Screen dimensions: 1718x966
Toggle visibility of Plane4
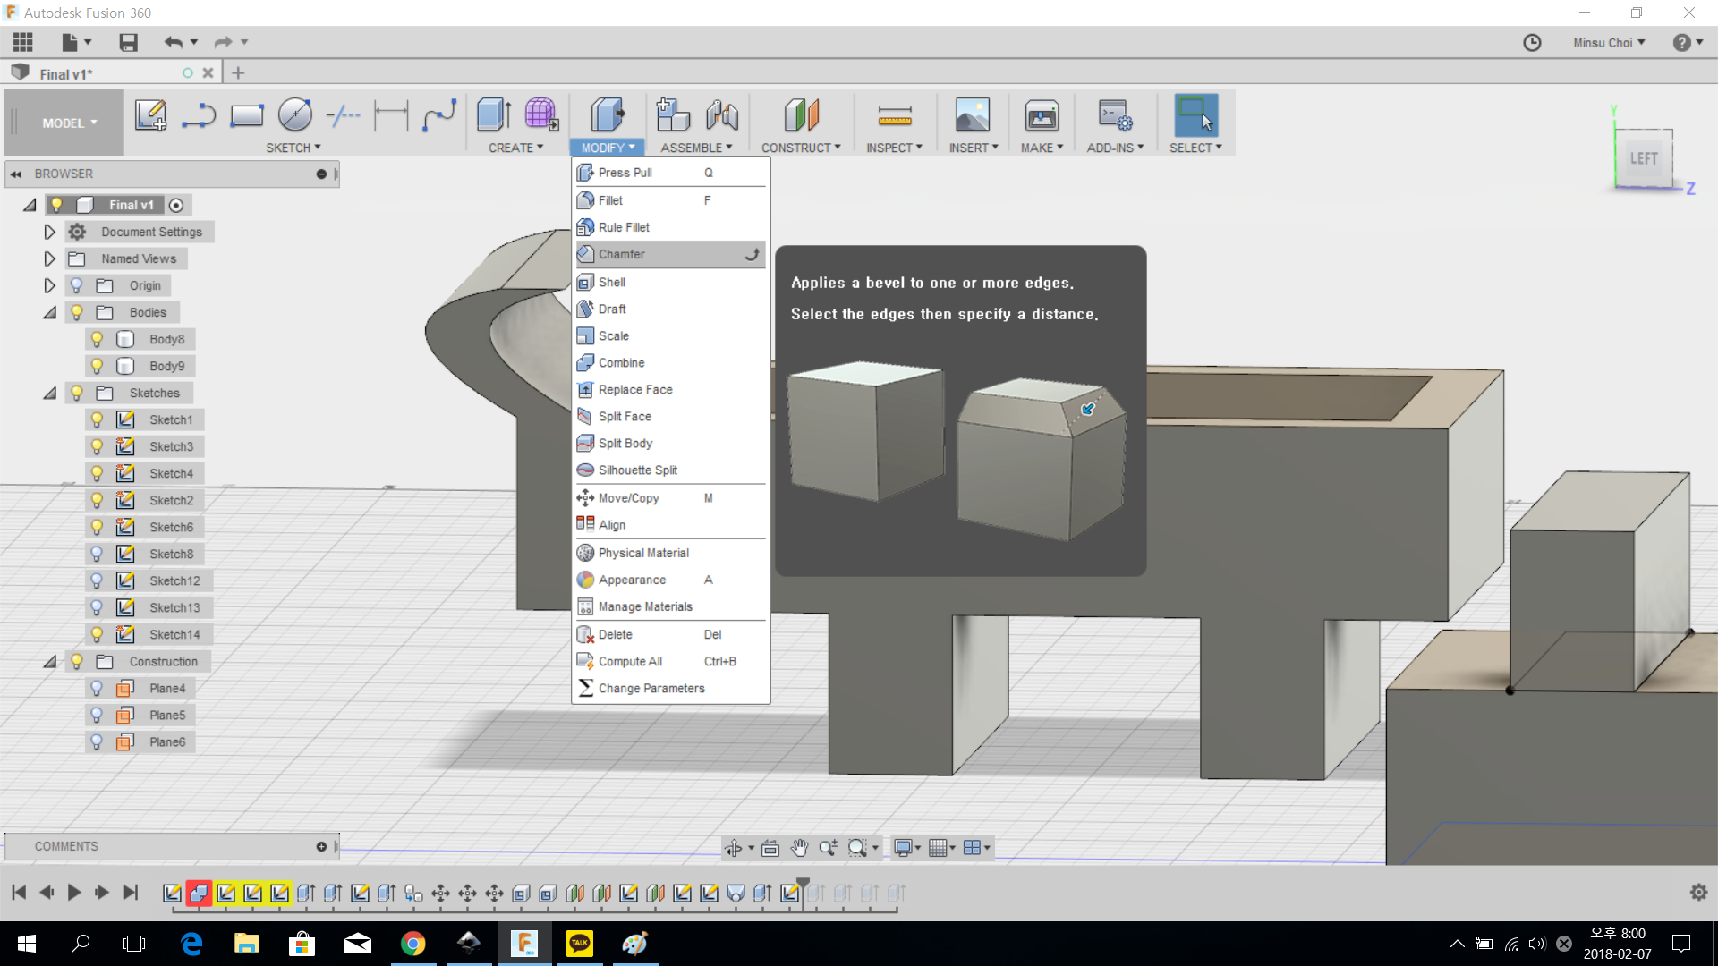[x=97, y=688]
